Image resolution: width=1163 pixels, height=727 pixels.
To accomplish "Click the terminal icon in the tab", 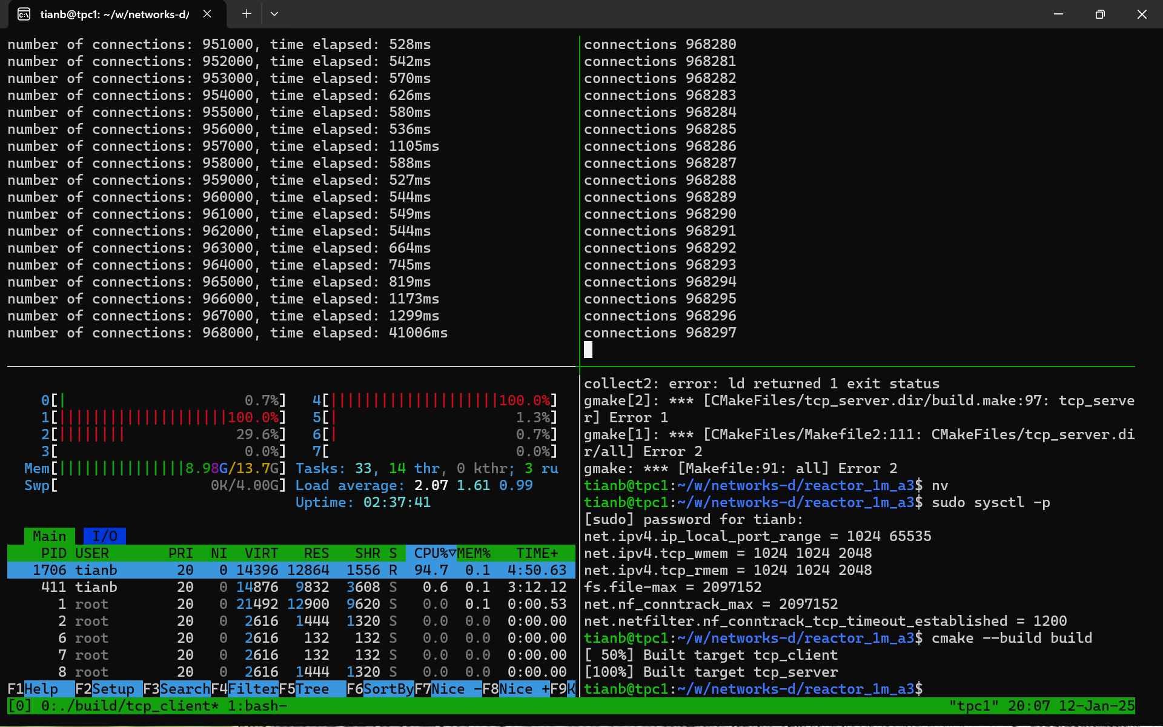I will tap(24, 14).
